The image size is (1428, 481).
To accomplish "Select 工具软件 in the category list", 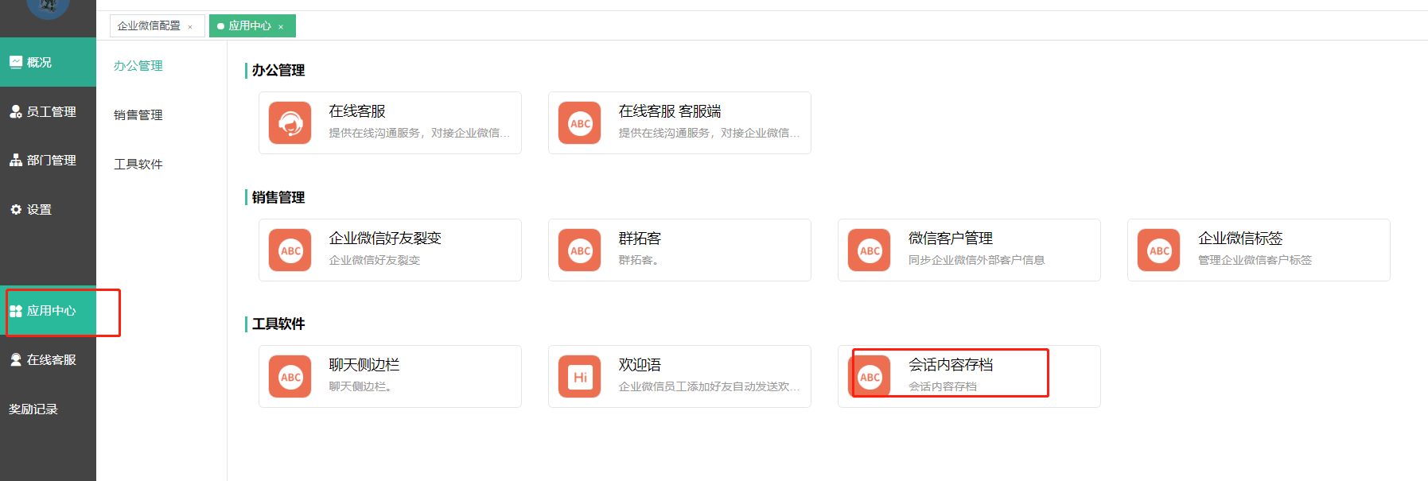I will 138,165.
